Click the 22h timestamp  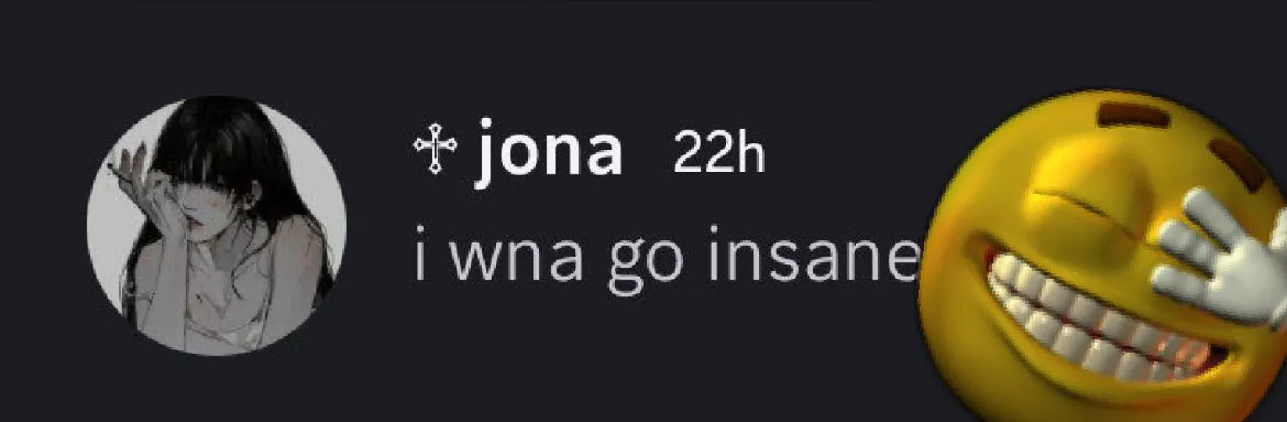point(718,154)
